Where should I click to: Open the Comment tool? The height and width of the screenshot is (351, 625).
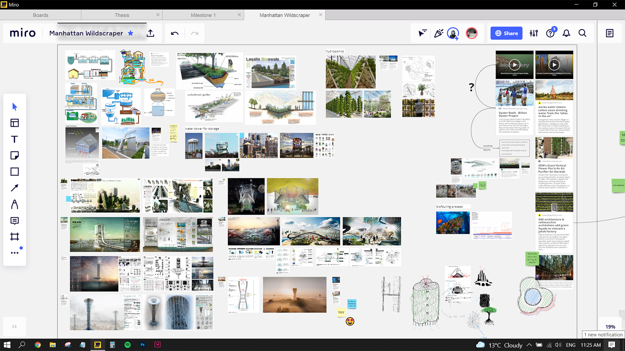(14, 221)
